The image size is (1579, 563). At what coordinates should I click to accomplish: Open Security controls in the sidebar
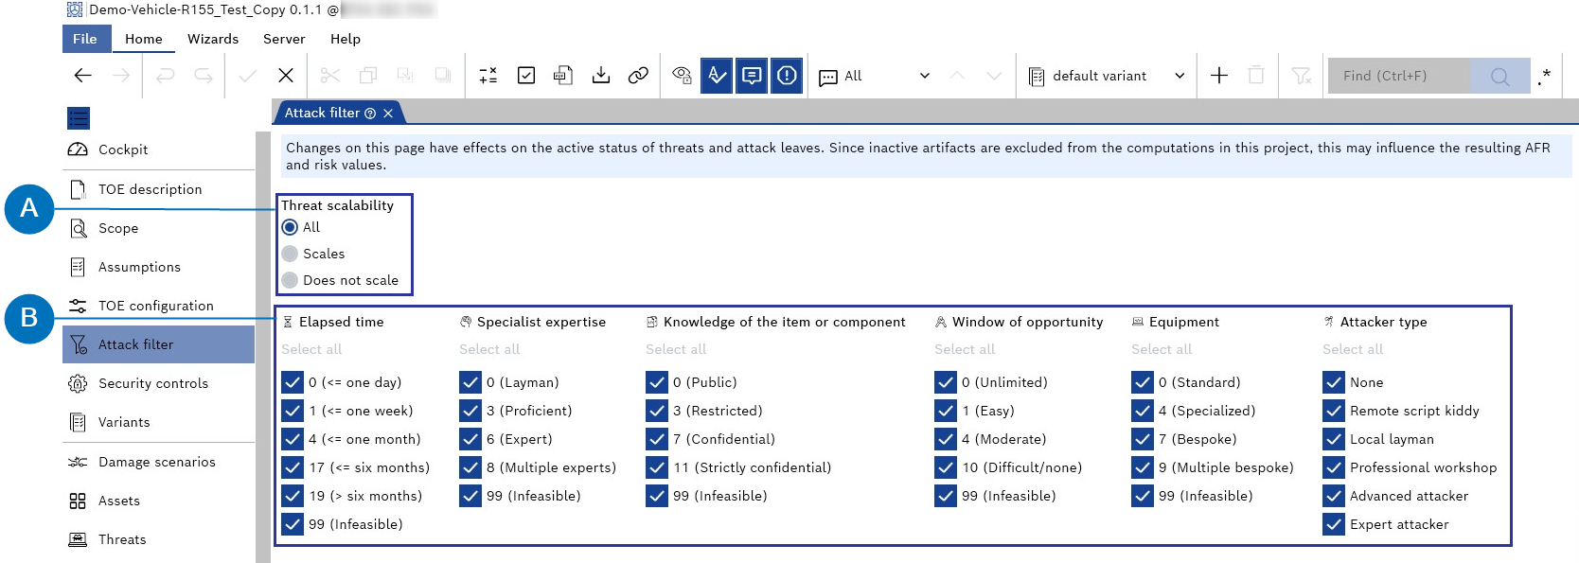click(153, 383)
